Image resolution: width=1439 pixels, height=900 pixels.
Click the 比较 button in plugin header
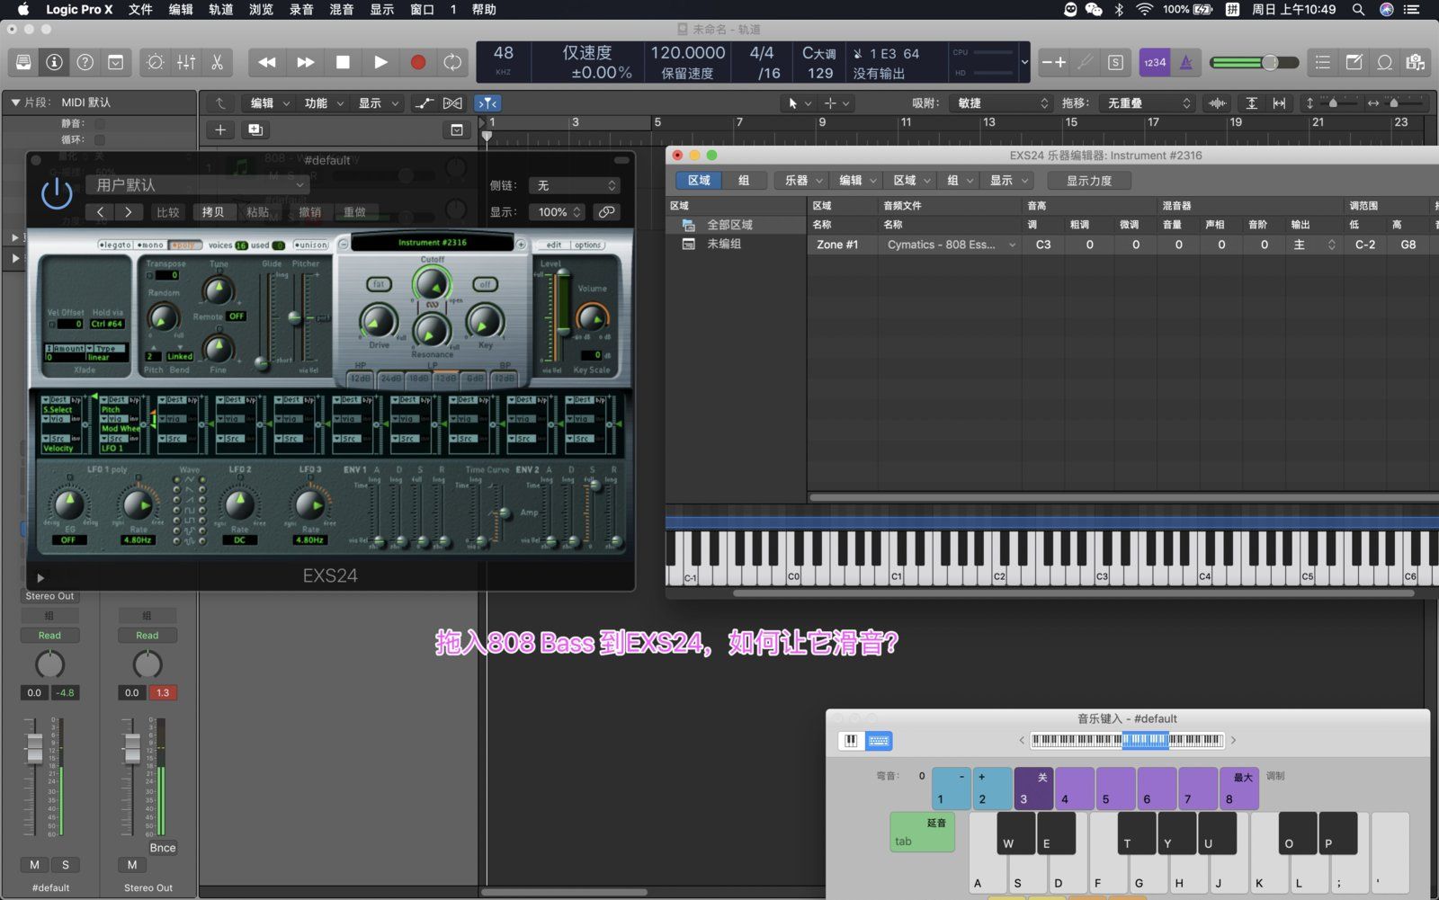[x=168, y=212]
